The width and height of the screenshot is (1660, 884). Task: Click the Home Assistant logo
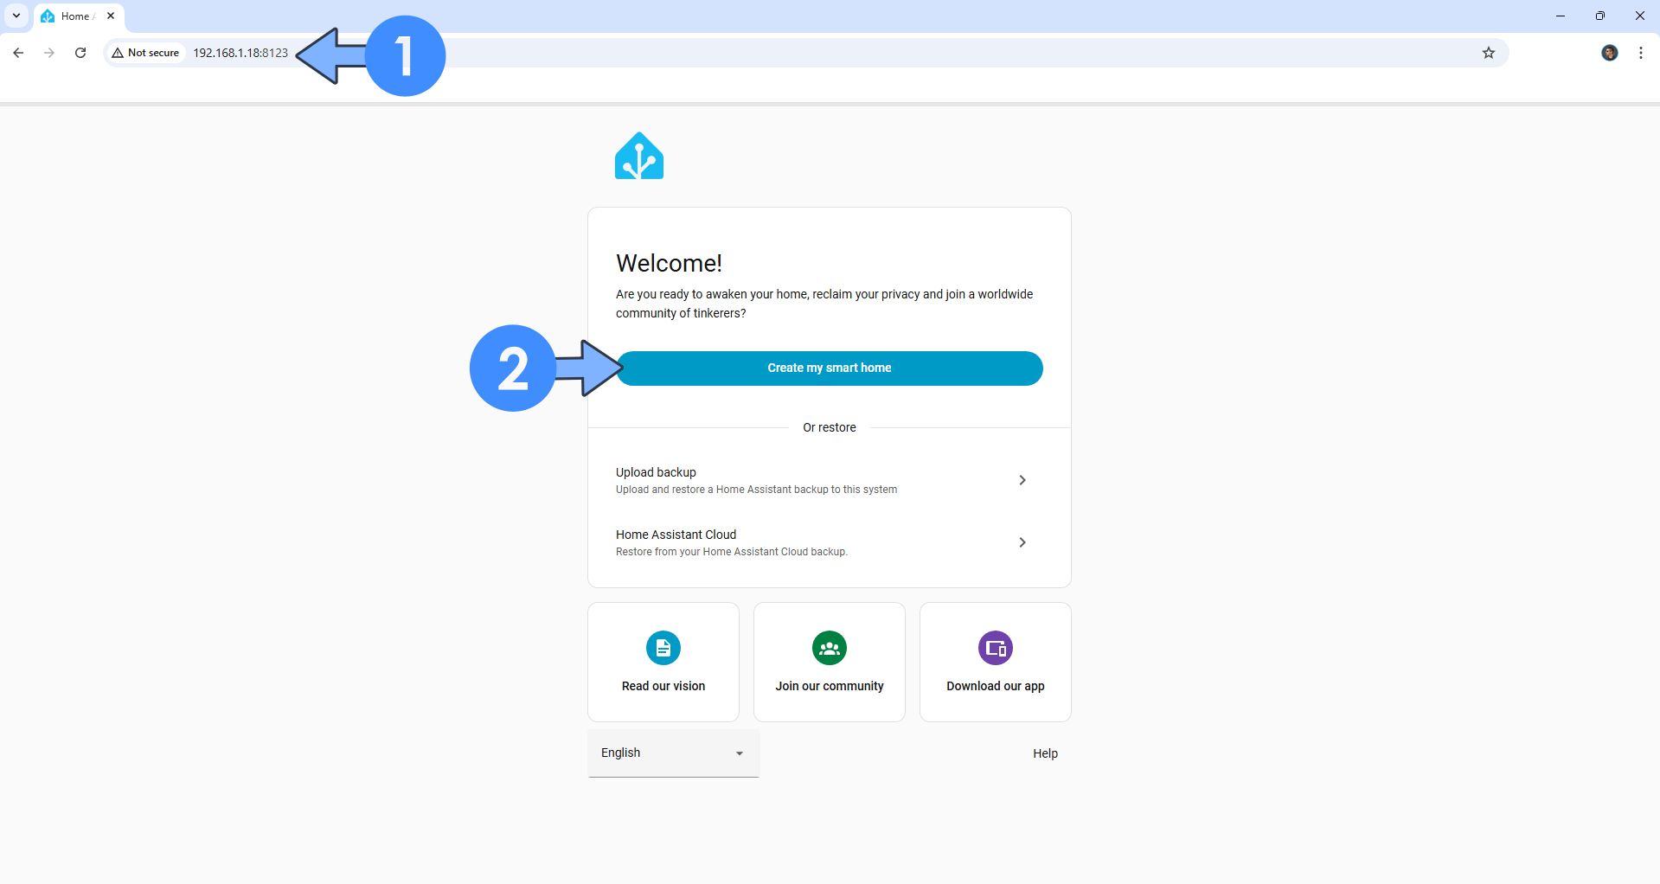click(638, 156)
